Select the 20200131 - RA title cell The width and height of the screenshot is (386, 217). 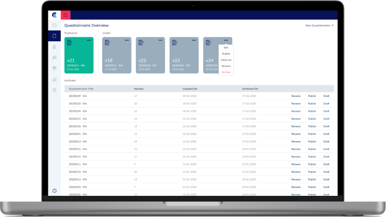click(78, 119)
